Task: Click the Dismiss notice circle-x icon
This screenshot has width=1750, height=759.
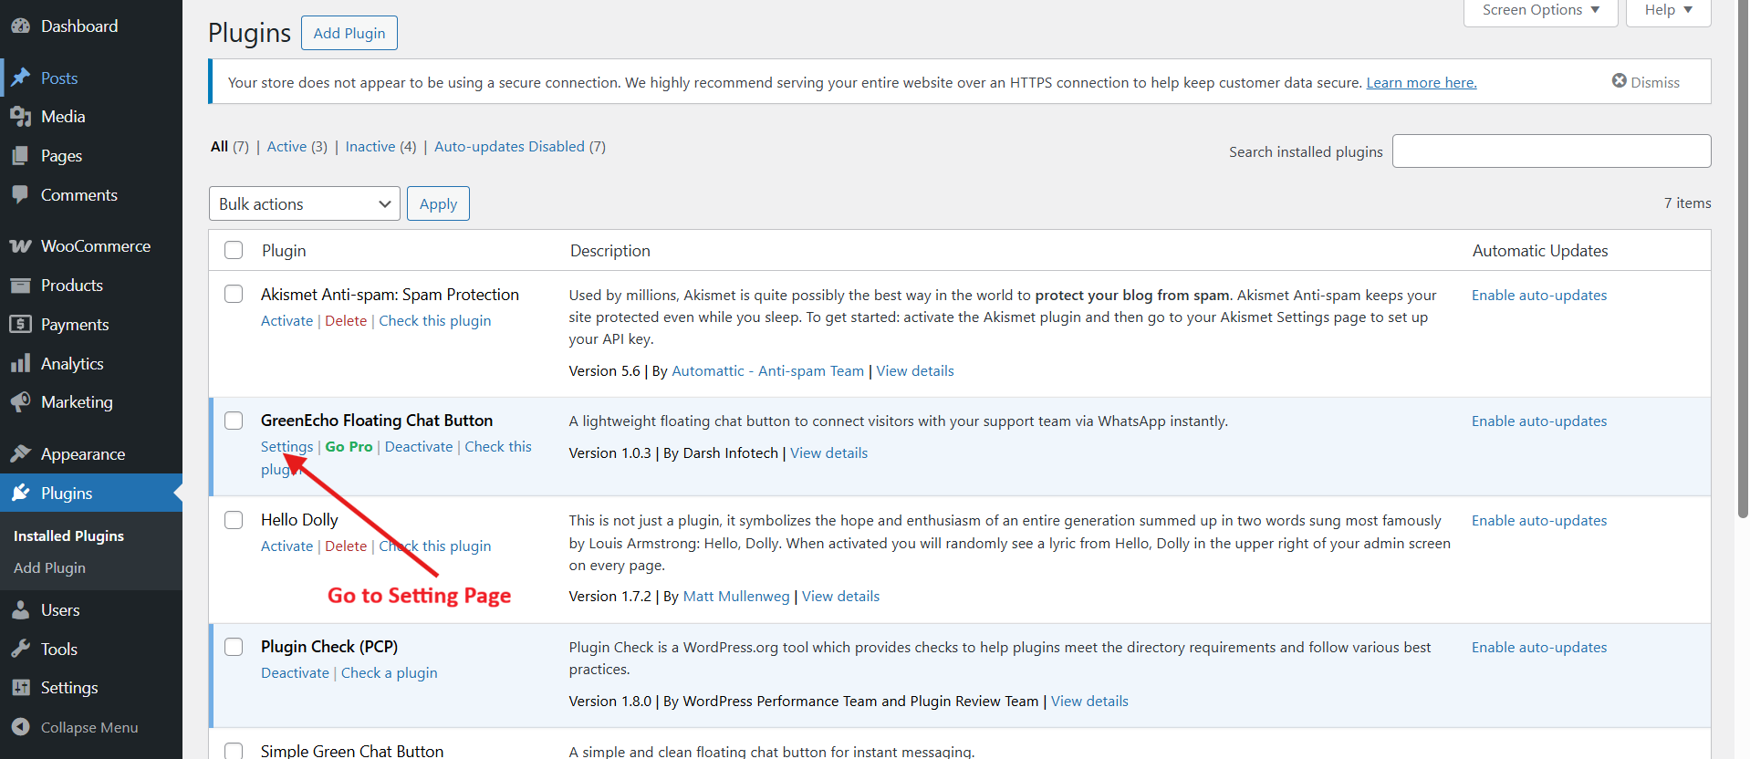Action: click(x=1620, y=81)
